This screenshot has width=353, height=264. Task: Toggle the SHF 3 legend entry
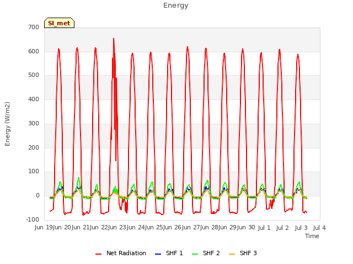click(x=243, y=253)
